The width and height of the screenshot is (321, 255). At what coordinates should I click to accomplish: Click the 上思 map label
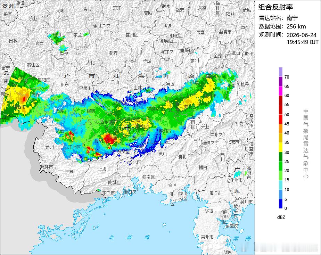(x=102, y=169)
